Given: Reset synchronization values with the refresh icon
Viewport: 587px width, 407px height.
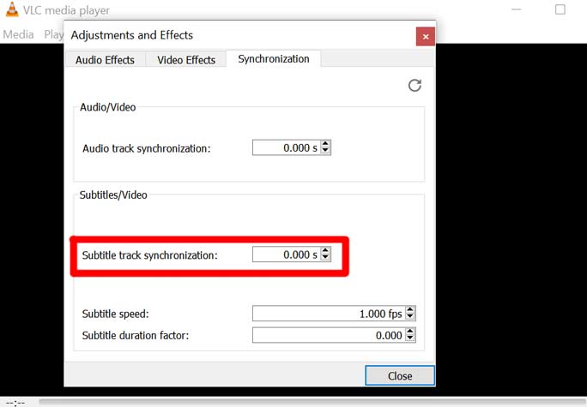Looking at the screenshot, I should point(415,85).
